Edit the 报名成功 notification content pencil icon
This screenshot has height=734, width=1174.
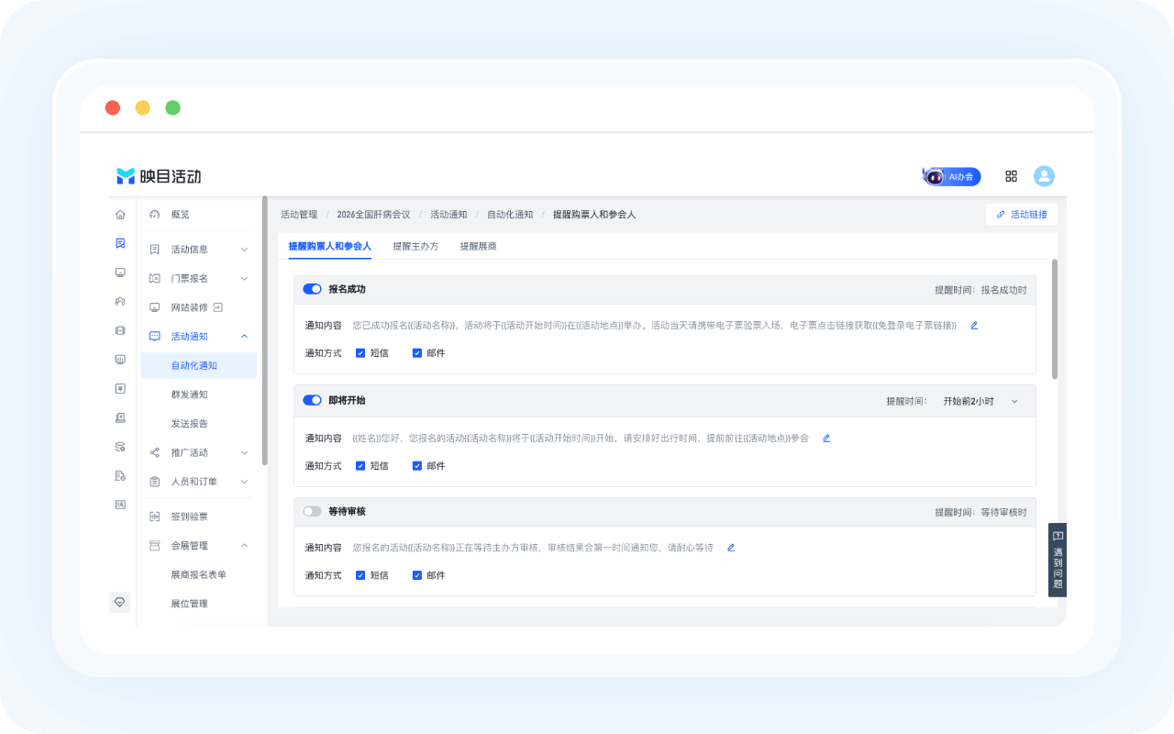[974, 325]
